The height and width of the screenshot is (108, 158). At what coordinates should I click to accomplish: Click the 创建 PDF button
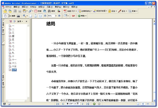[x=70, y=11]
